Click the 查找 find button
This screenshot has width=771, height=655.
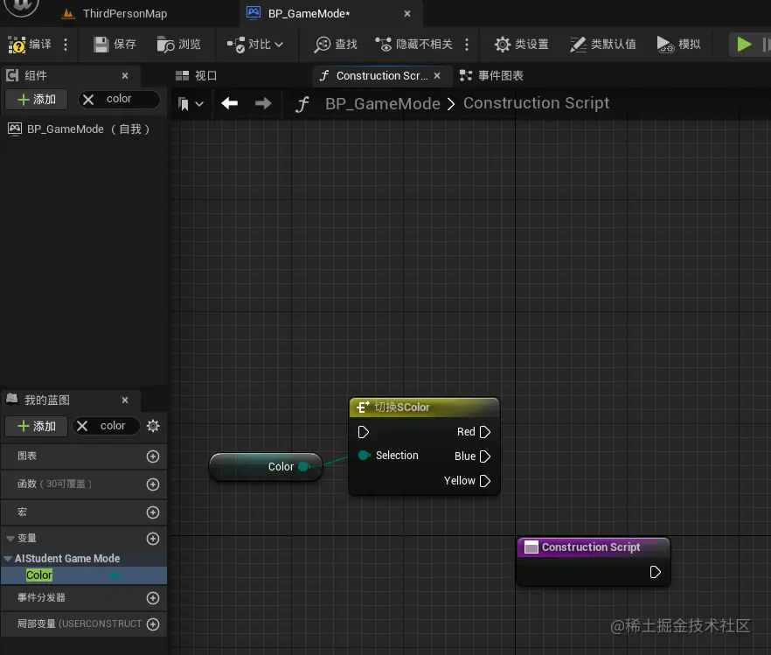[336, 45]
